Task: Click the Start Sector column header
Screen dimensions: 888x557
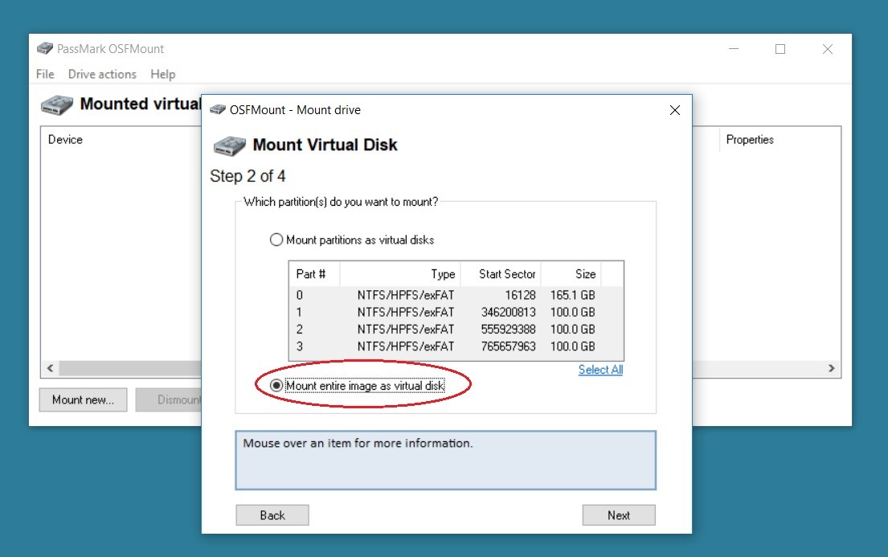Action: tap(501, 274)
